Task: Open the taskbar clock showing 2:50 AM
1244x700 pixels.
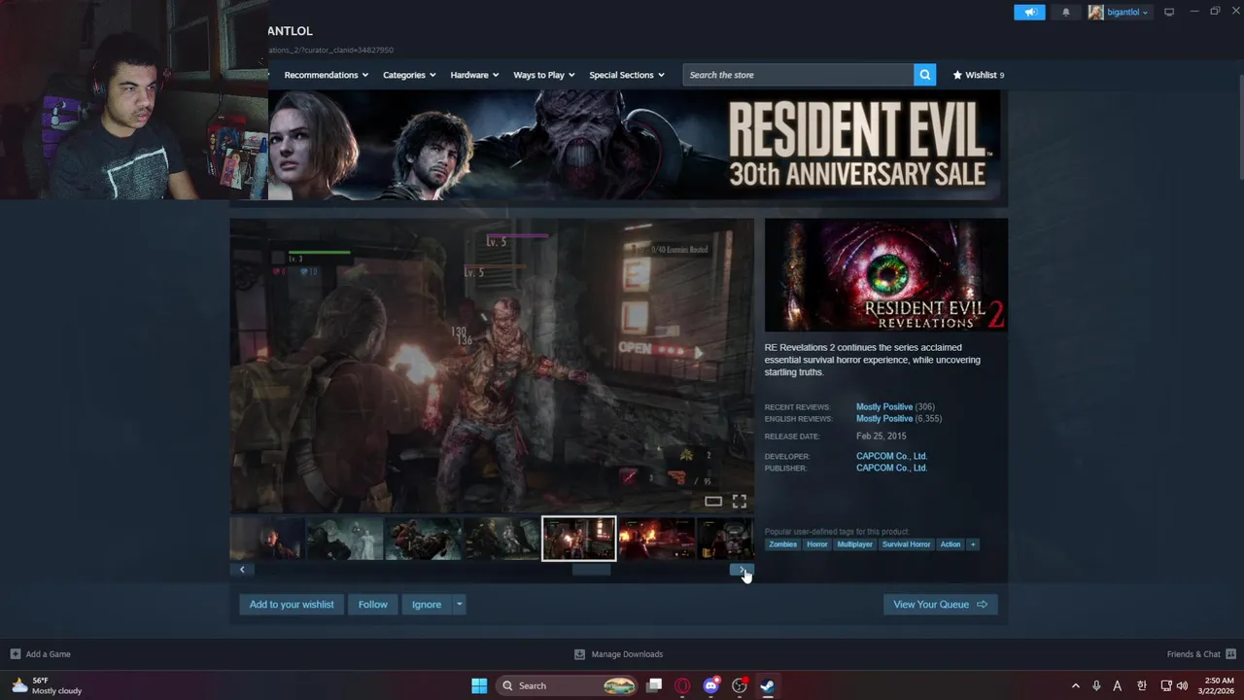Action: click(1218, 686)
